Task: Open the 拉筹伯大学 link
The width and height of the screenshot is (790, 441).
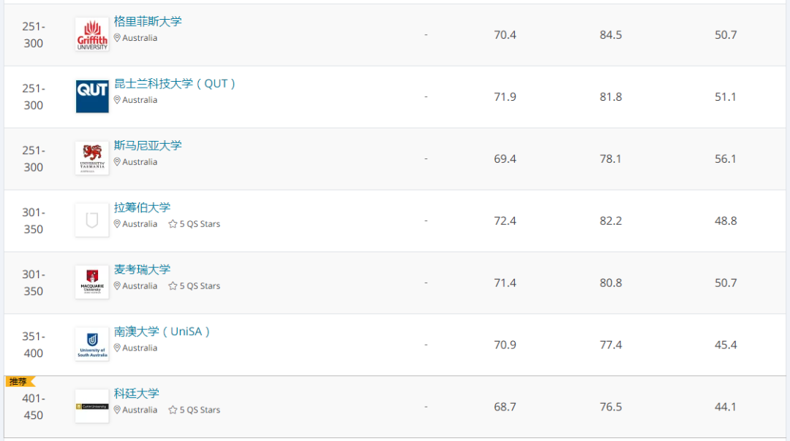Action: (142, 208)
